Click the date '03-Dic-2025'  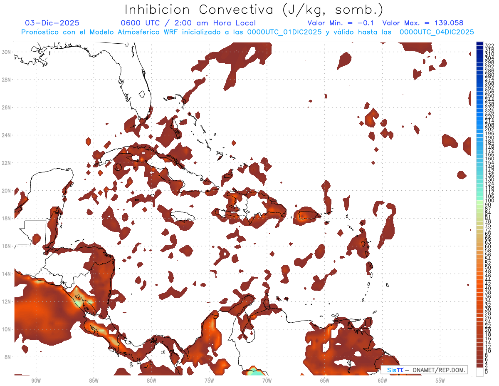52,23
